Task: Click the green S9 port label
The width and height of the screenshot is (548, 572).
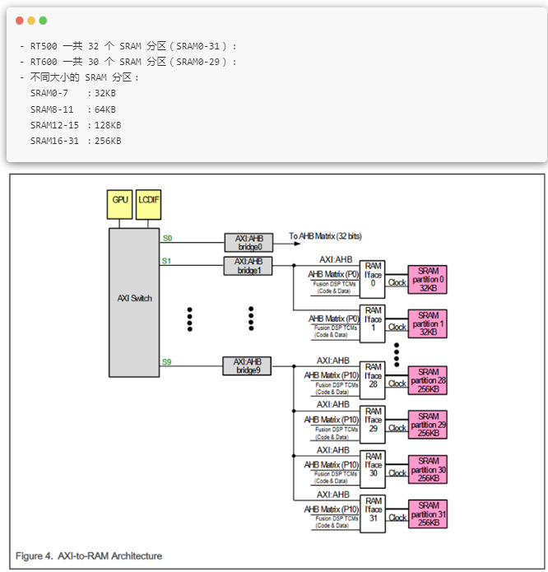Action: pyautogui.click(x=167, y=362)
